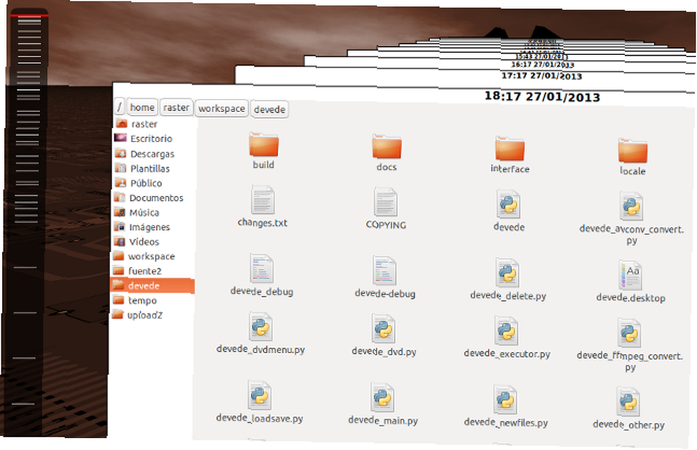The image size is (697, 450).
Task: Select the devede.desktop file icon
Action: coord(630,275)
